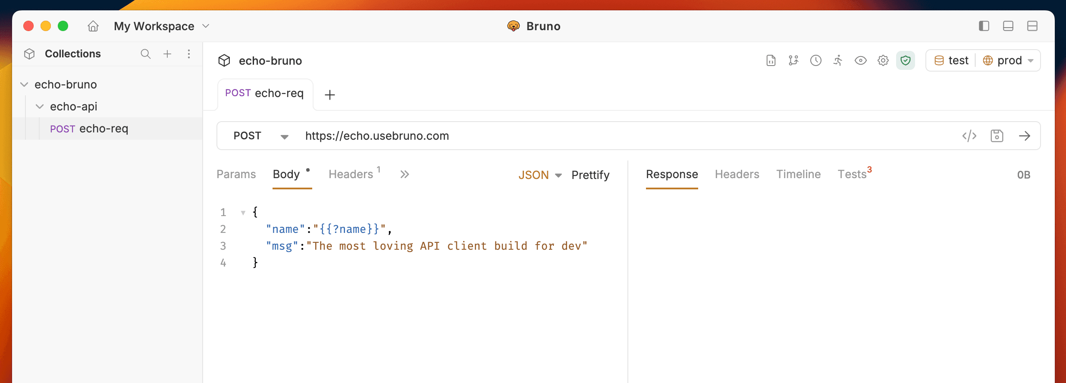Open the generate code icon
This screenshot has width=1066, height=383.
[969, 136]
